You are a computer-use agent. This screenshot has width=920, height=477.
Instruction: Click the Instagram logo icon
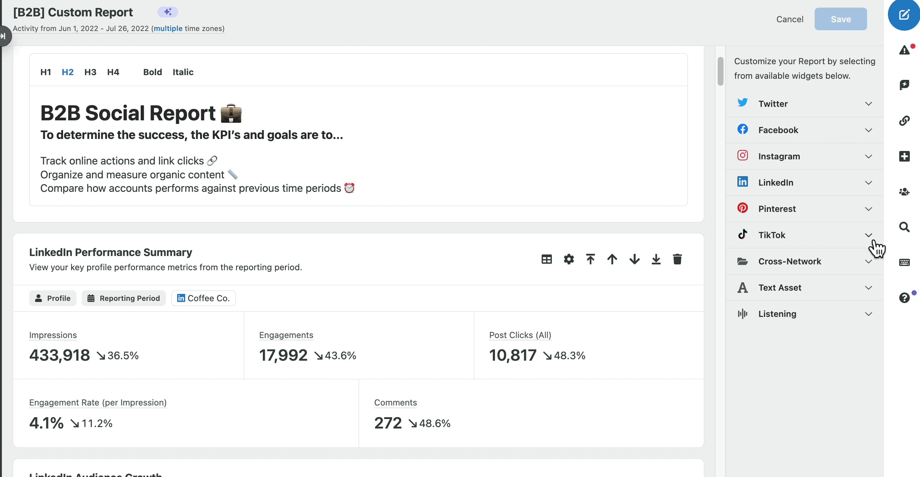coord(742,155)
